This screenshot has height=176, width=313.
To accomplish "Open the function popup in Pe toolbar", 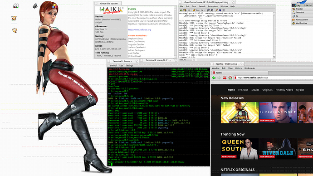I will pos(198,10).
